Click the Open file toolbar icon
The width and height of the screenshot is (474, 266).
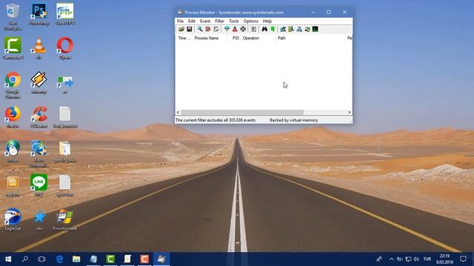181,30
